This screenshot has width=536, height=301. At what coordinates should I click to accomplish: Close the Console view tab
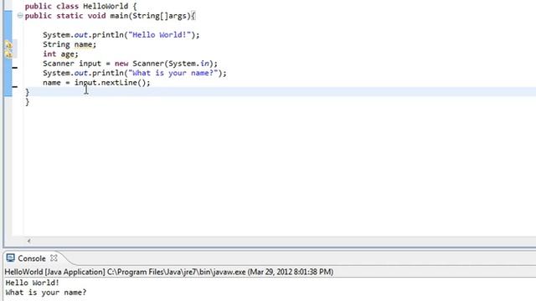coord(54,258)
